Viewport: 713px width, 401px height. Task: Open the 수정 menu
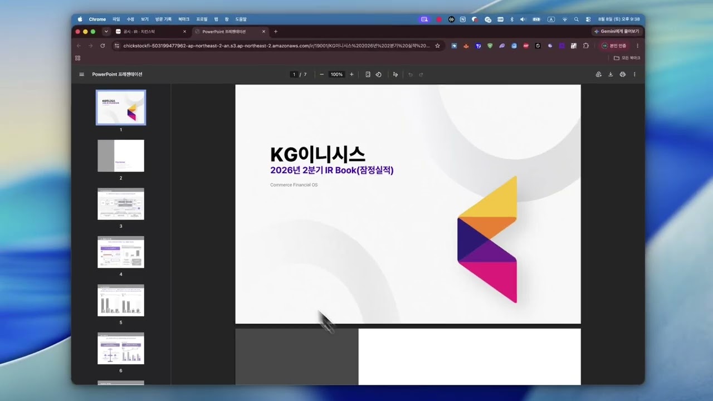[x=130, y=19]
